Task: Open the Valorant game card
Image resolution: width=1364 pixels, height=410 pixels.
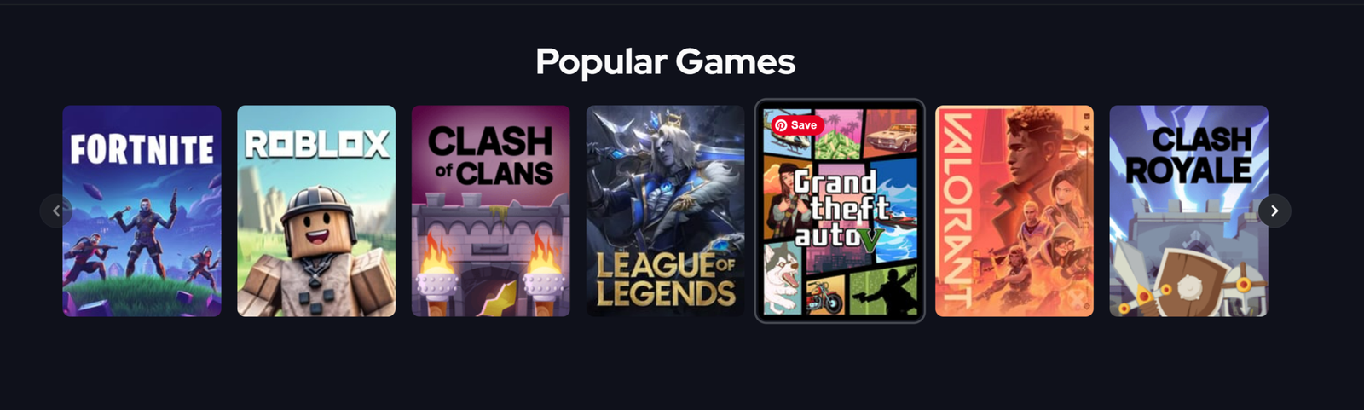Action: [1014, 211]
